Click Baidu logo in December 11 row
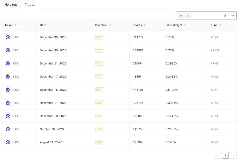The image size is (240, 161). [x=8, y=103]
